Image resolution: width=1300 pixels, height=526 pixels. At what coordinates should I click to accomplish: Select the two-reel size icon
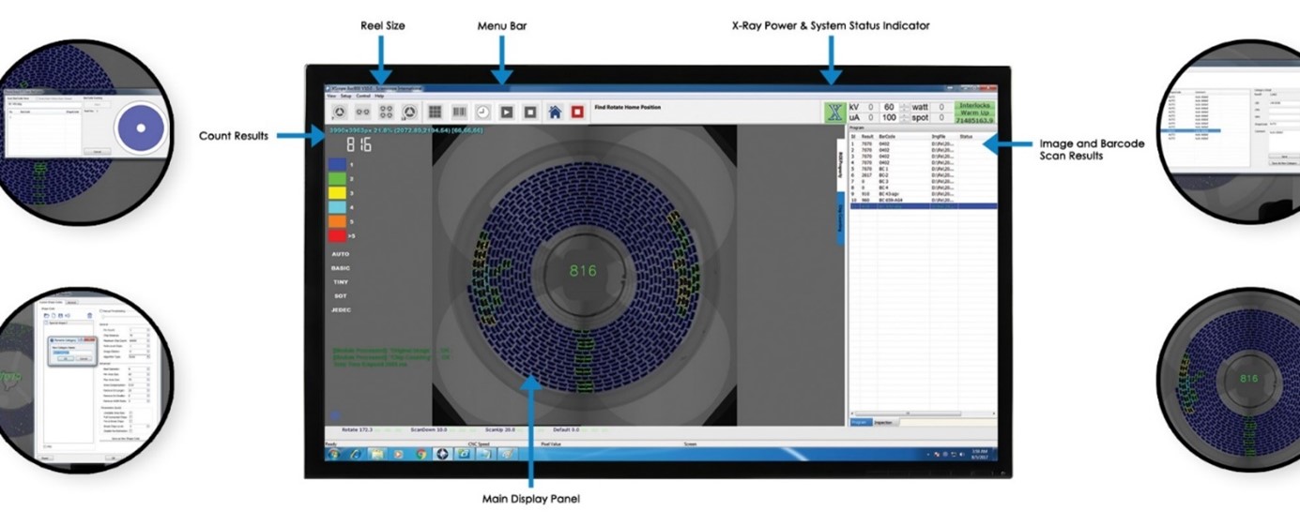(362, 112)
